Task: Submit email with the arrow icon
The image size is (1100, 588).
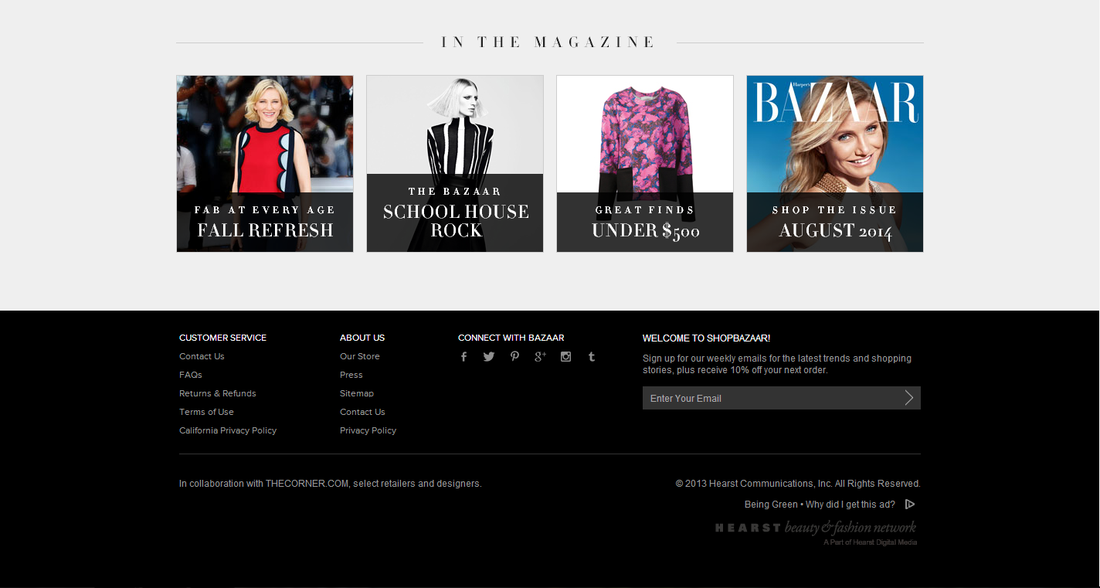Action: tap(908, 398)
